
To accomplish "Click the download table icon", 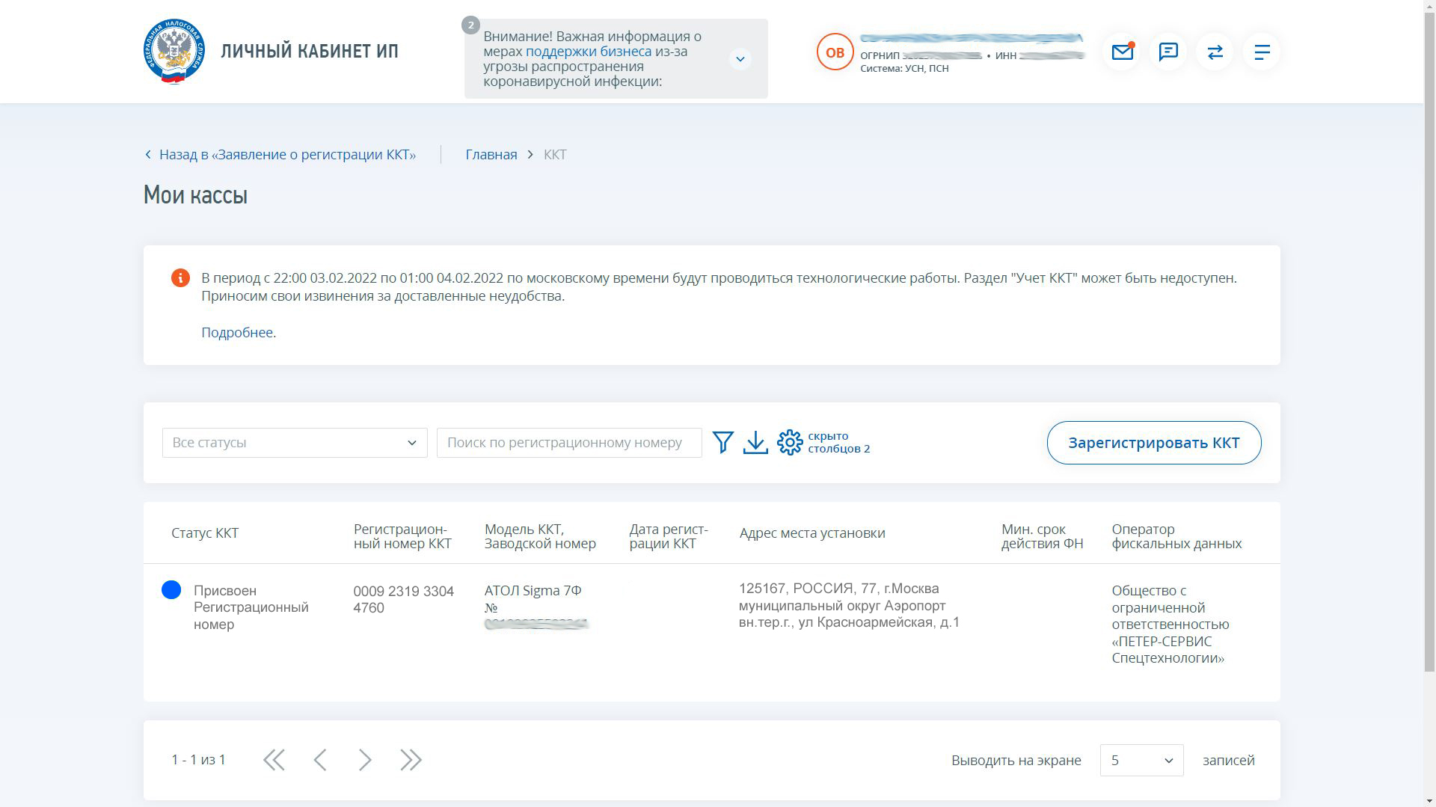I will click(755, 442).
